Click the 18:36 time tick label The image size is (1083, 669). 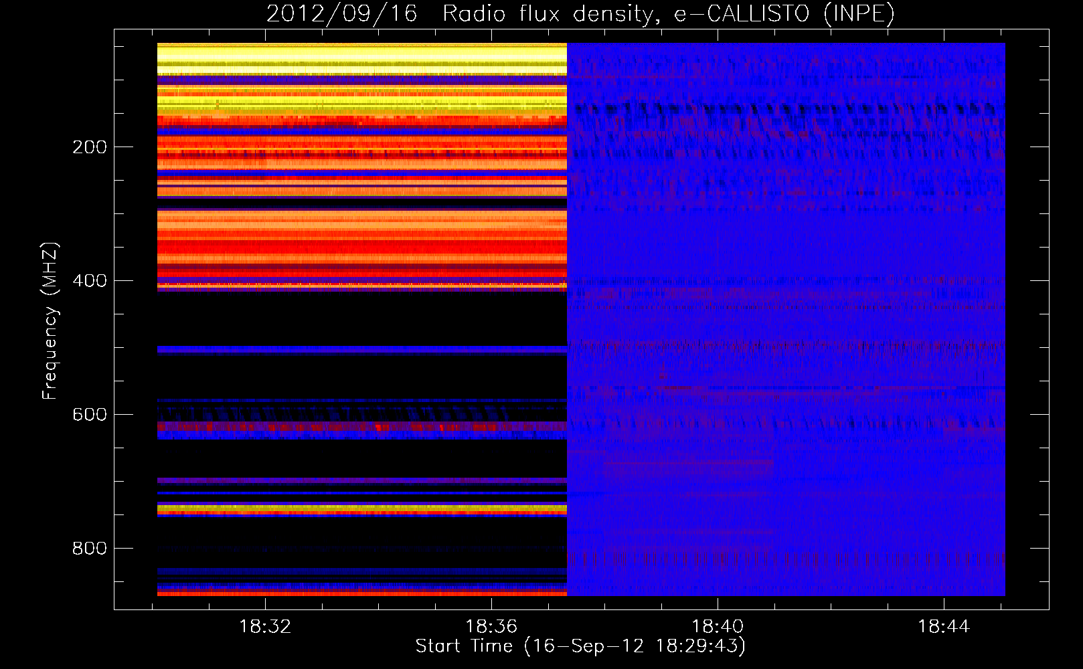(491, 627)
